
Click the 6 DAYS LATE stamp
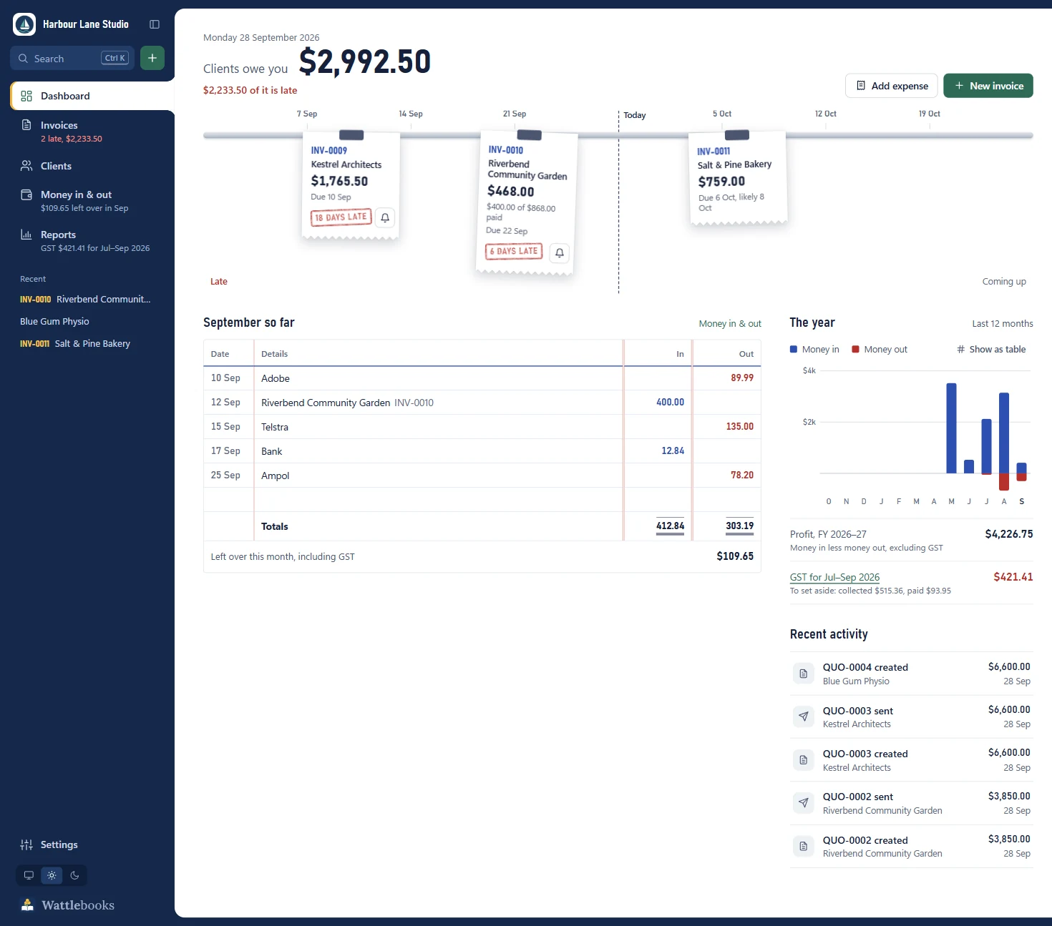[514, 251]
